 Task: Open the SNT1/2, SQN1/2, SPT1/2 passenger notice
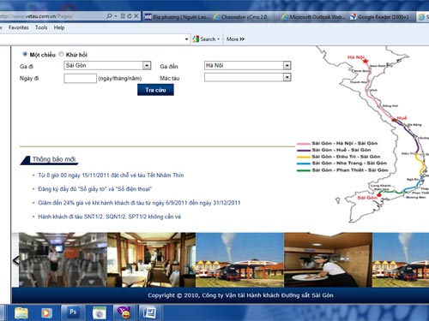coord(110,217)
